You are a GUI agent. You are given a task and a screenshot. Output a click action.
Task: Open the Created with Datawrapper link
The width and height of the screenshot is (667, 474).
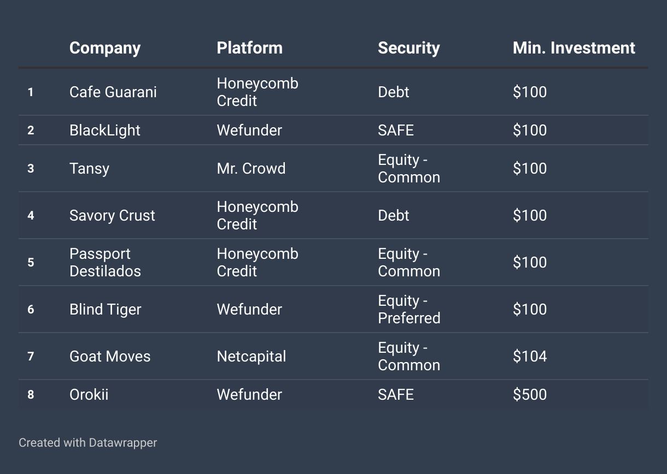pyautogui.click(x=88, y=442)
